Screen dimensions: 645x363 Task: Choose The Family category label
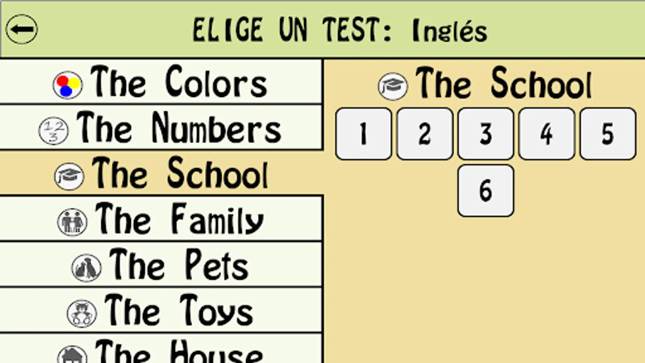tap(179, 219)
